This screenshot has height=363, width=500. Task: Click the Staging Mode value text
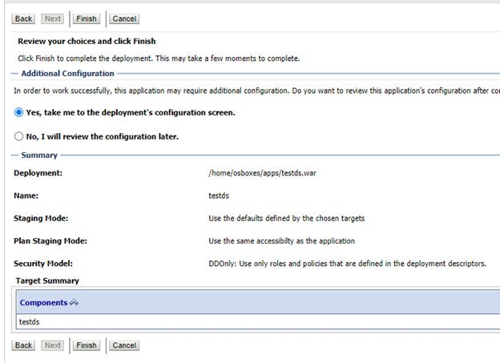[287, 219]
